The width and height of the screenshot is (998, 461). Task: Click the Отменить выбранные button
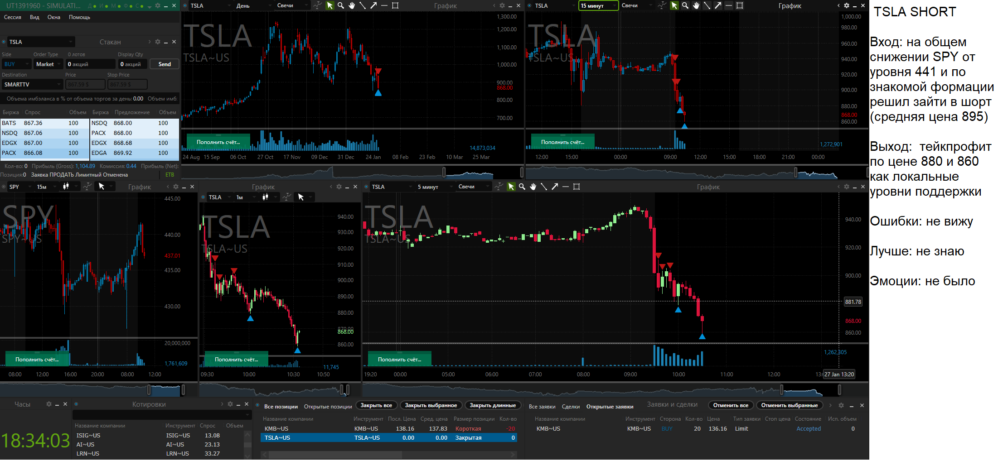point(790,405)
